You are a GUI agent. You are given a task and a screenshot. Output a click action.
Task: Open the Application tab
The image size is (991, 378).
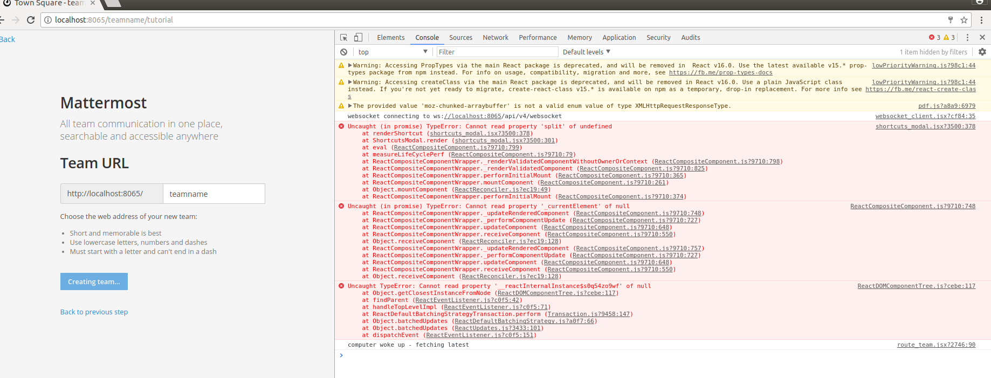[x=619, y=37]
